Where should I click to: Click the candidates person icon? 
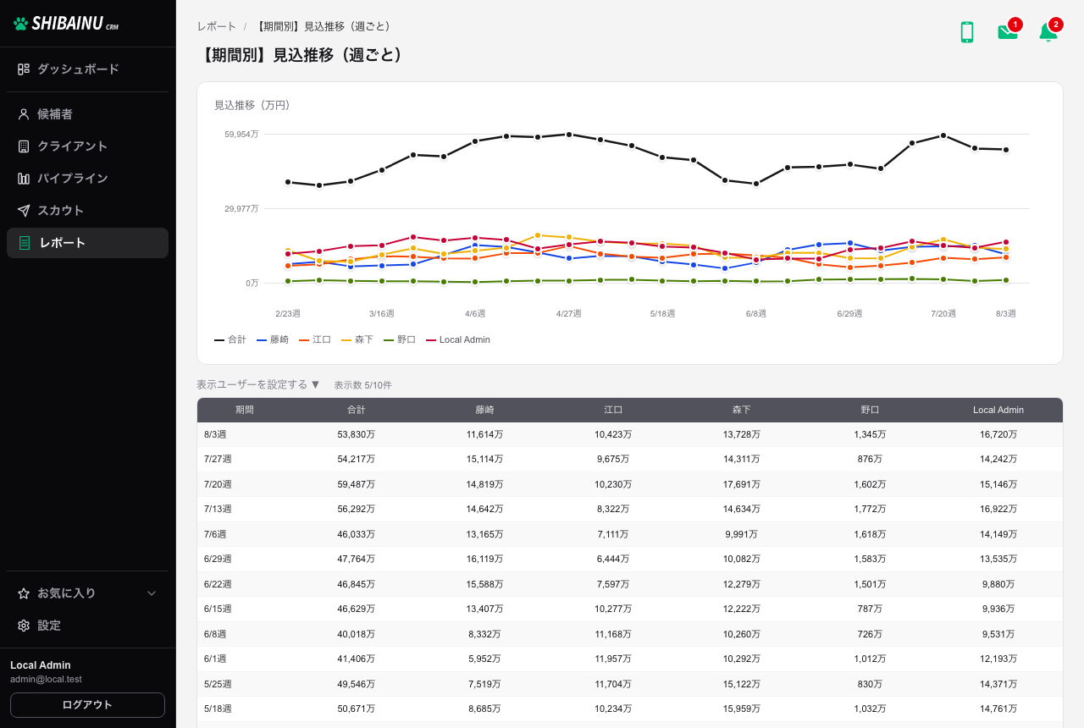pyautogui.click(x=24, y=114)
